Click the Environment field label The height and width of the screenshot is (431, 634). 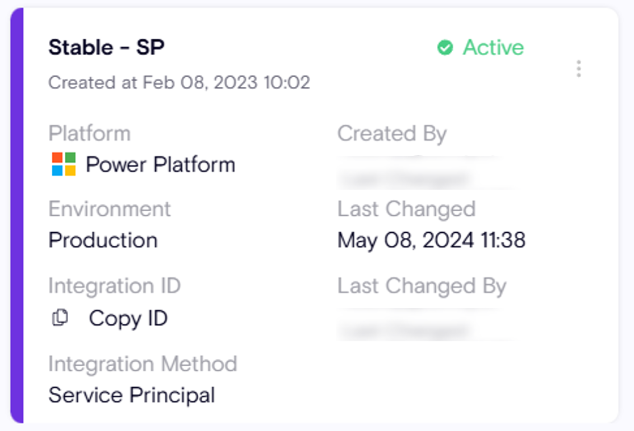(110, 209)
